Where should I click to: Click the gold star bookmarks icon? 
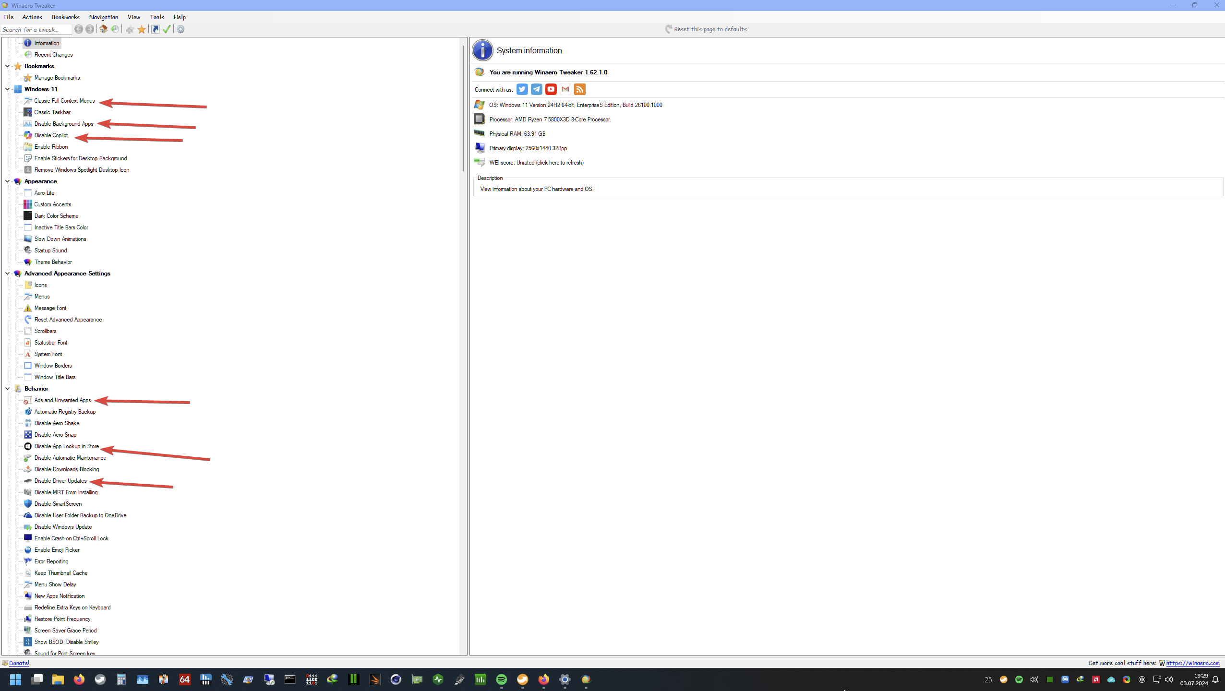[x=142, y=29]
